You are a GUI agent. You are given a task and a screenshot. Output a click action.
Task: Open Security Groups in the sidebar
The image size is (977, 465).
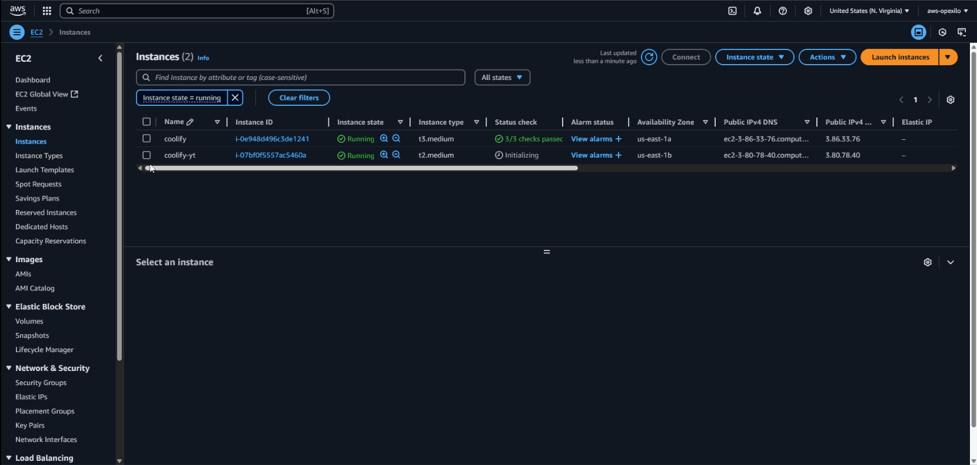(x=41, y=383)
